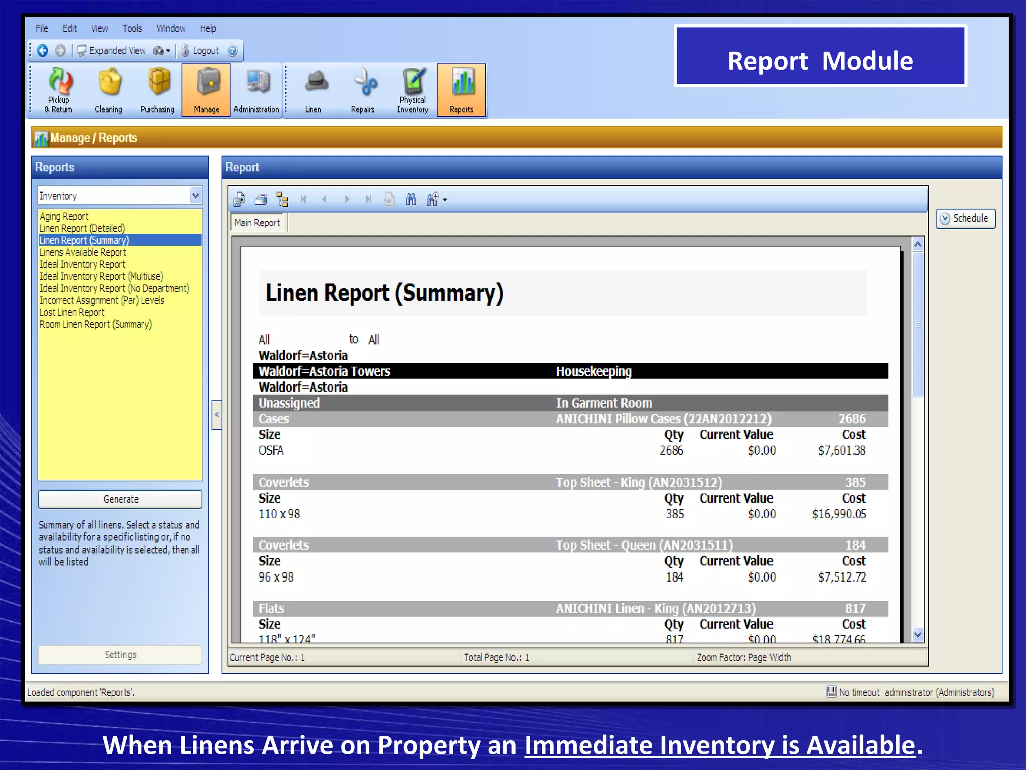Open the Cleaning module

tap(108, 90)
